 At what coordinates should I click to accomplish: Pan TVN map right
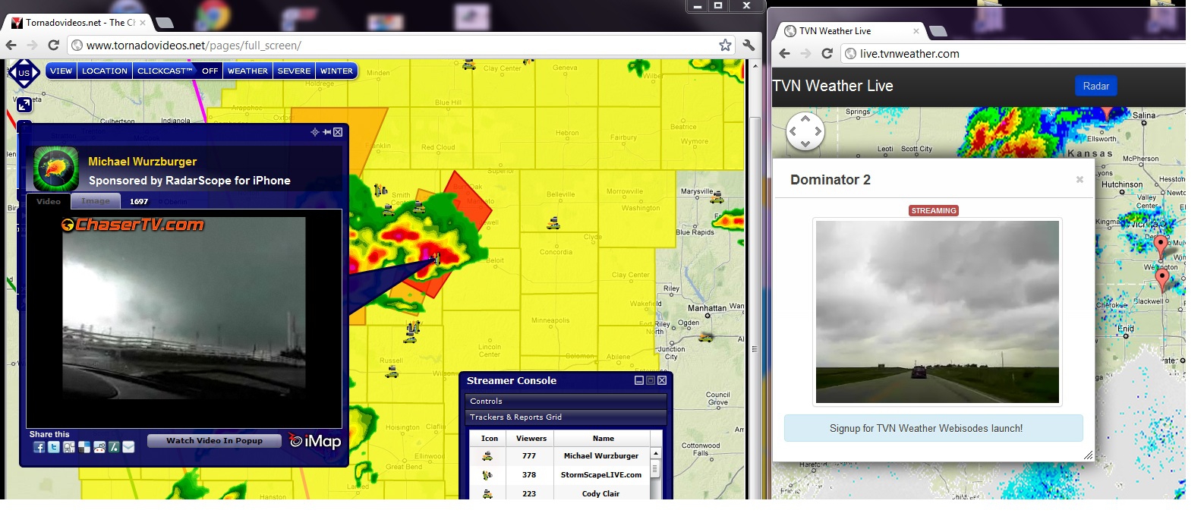tap(818, 131)
